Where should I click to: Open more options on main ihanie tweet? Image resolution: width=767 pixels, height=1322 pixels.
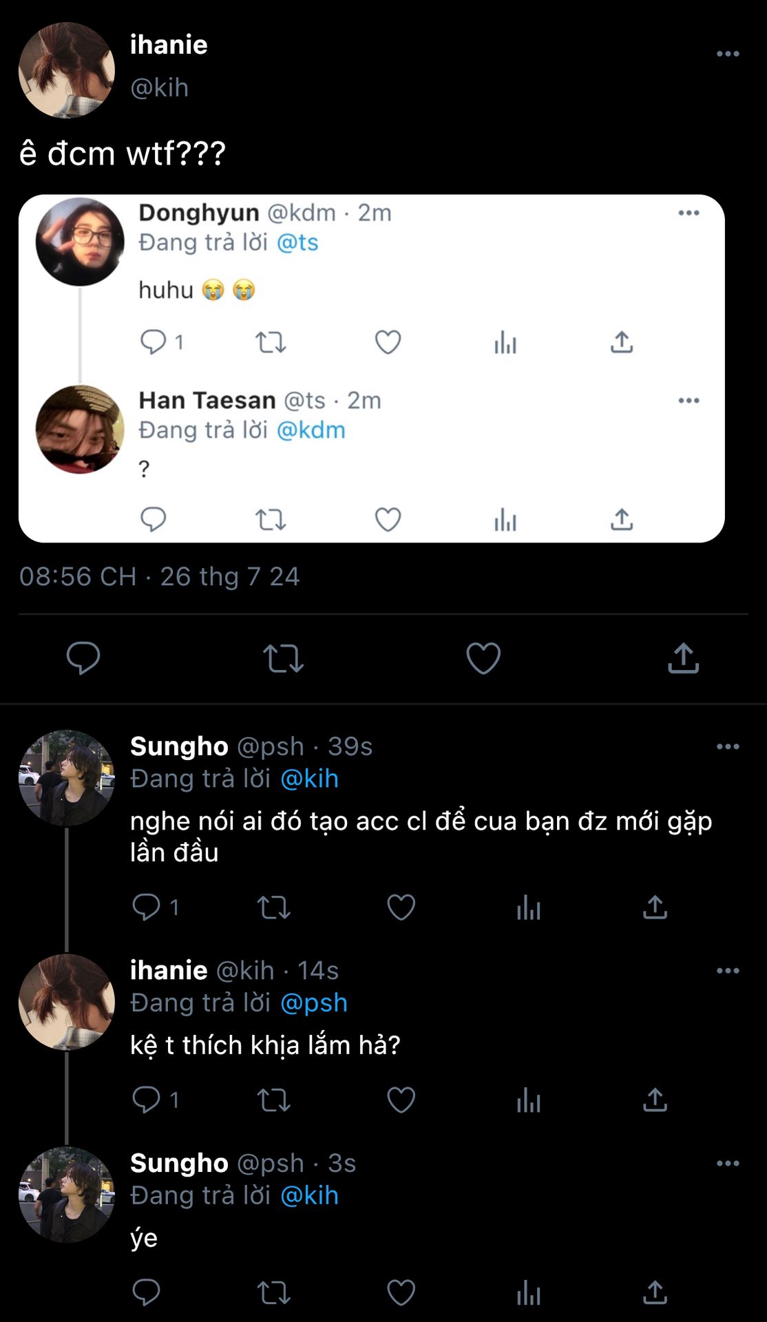point(728,54)
